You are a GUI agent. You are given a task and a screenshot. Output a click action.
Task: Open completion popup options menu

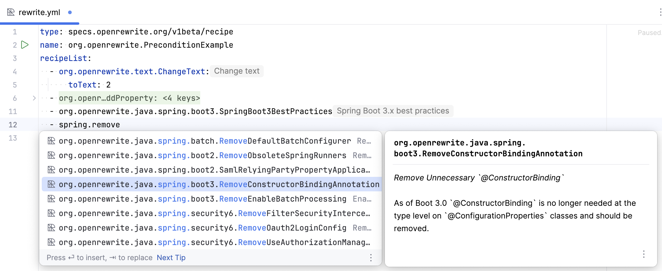(371, 258)
